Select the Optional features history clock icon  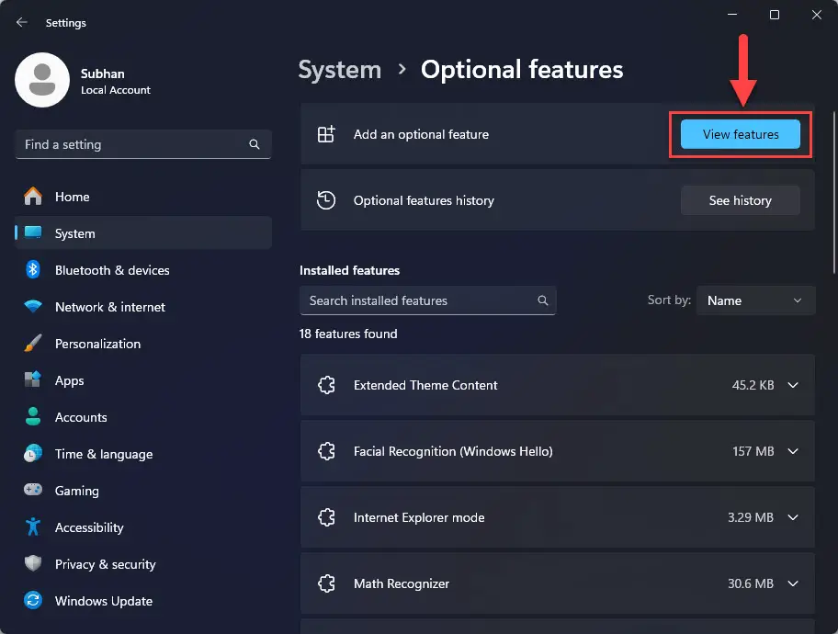click(x=326, y=199)
